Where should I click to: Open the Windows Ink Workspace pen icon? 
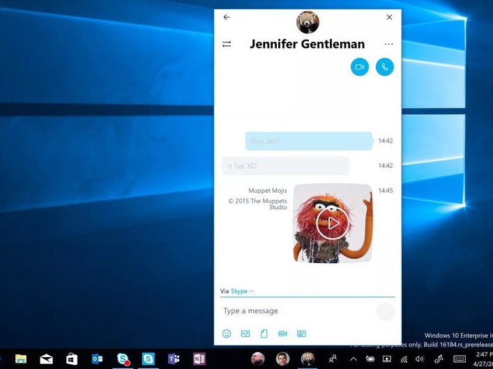coord(439,359)
